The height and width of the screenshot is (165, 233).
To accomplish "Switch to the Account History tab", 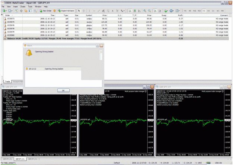I will pos(18,82).
